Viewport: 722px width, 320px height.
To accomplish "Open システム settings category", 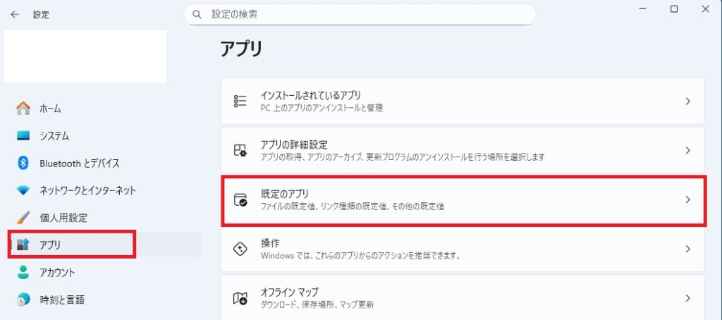I will (x=54, y=135).
